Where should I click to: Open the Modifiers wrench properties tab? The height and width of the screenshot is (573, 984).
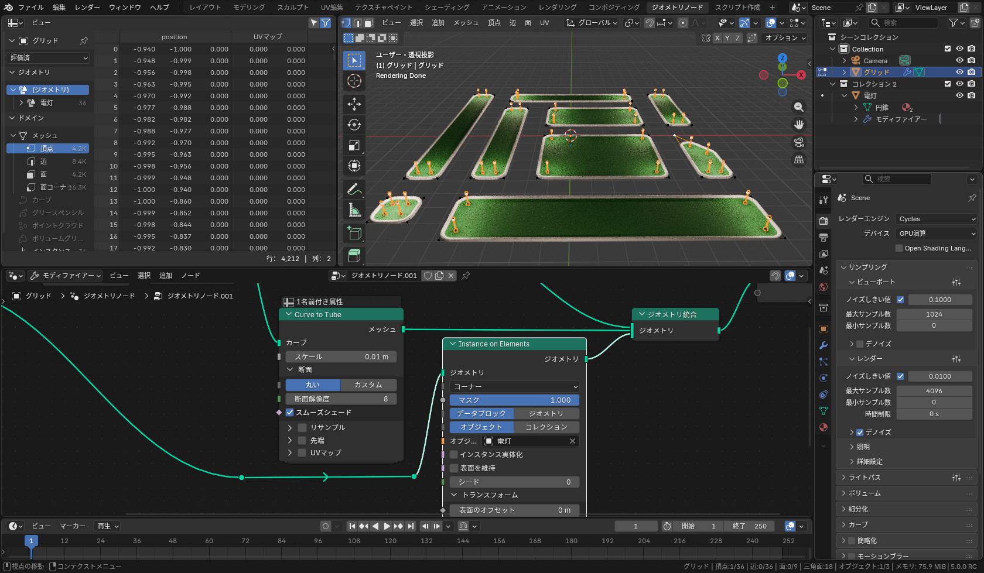pyautogui.click(x=824, y=345)
